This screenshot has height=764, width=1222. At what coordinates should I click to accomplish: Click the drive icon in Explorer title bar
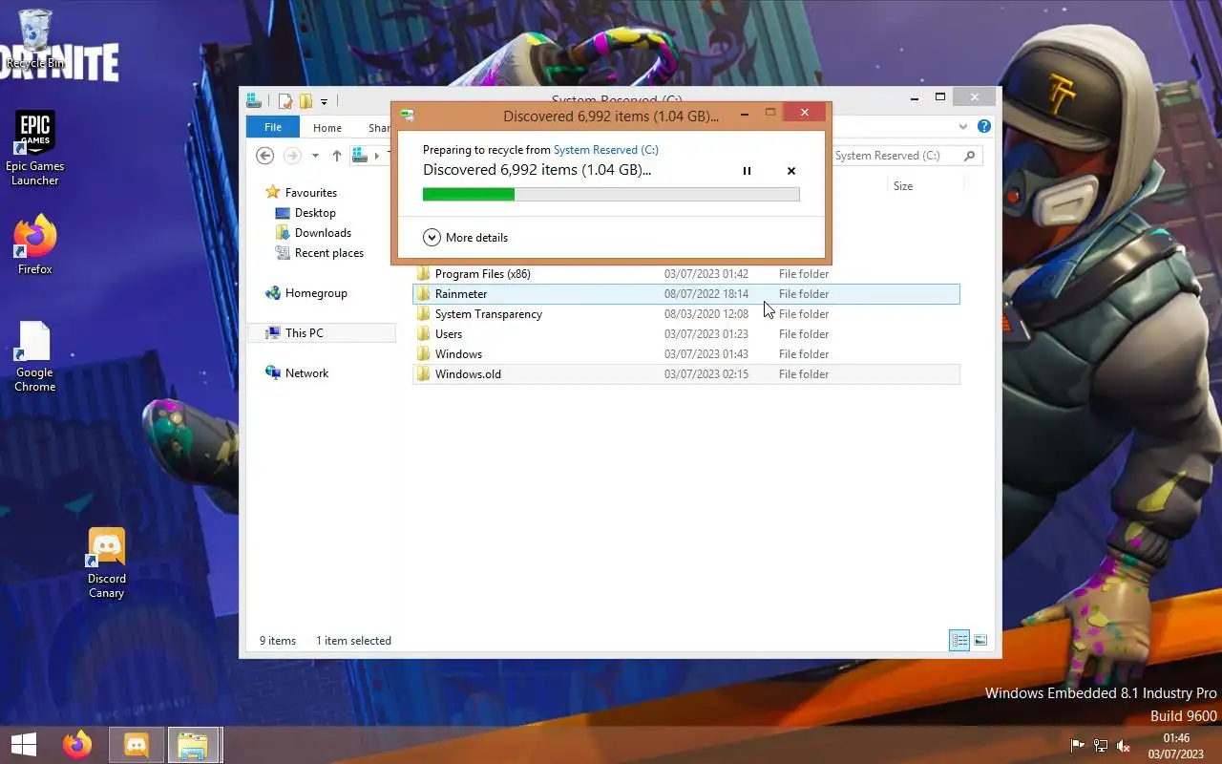tap(254, 99)
